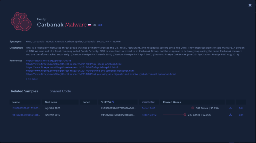The image size is (256, 143).
Task: Open the FireEye fin7_spear_phishing reference link
Action: coord(73,64)
